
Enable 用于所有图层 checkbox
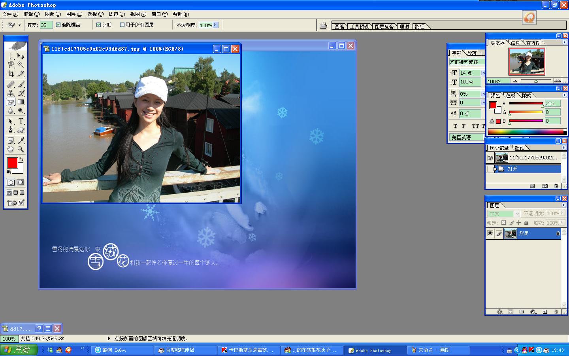coord(122,25)
